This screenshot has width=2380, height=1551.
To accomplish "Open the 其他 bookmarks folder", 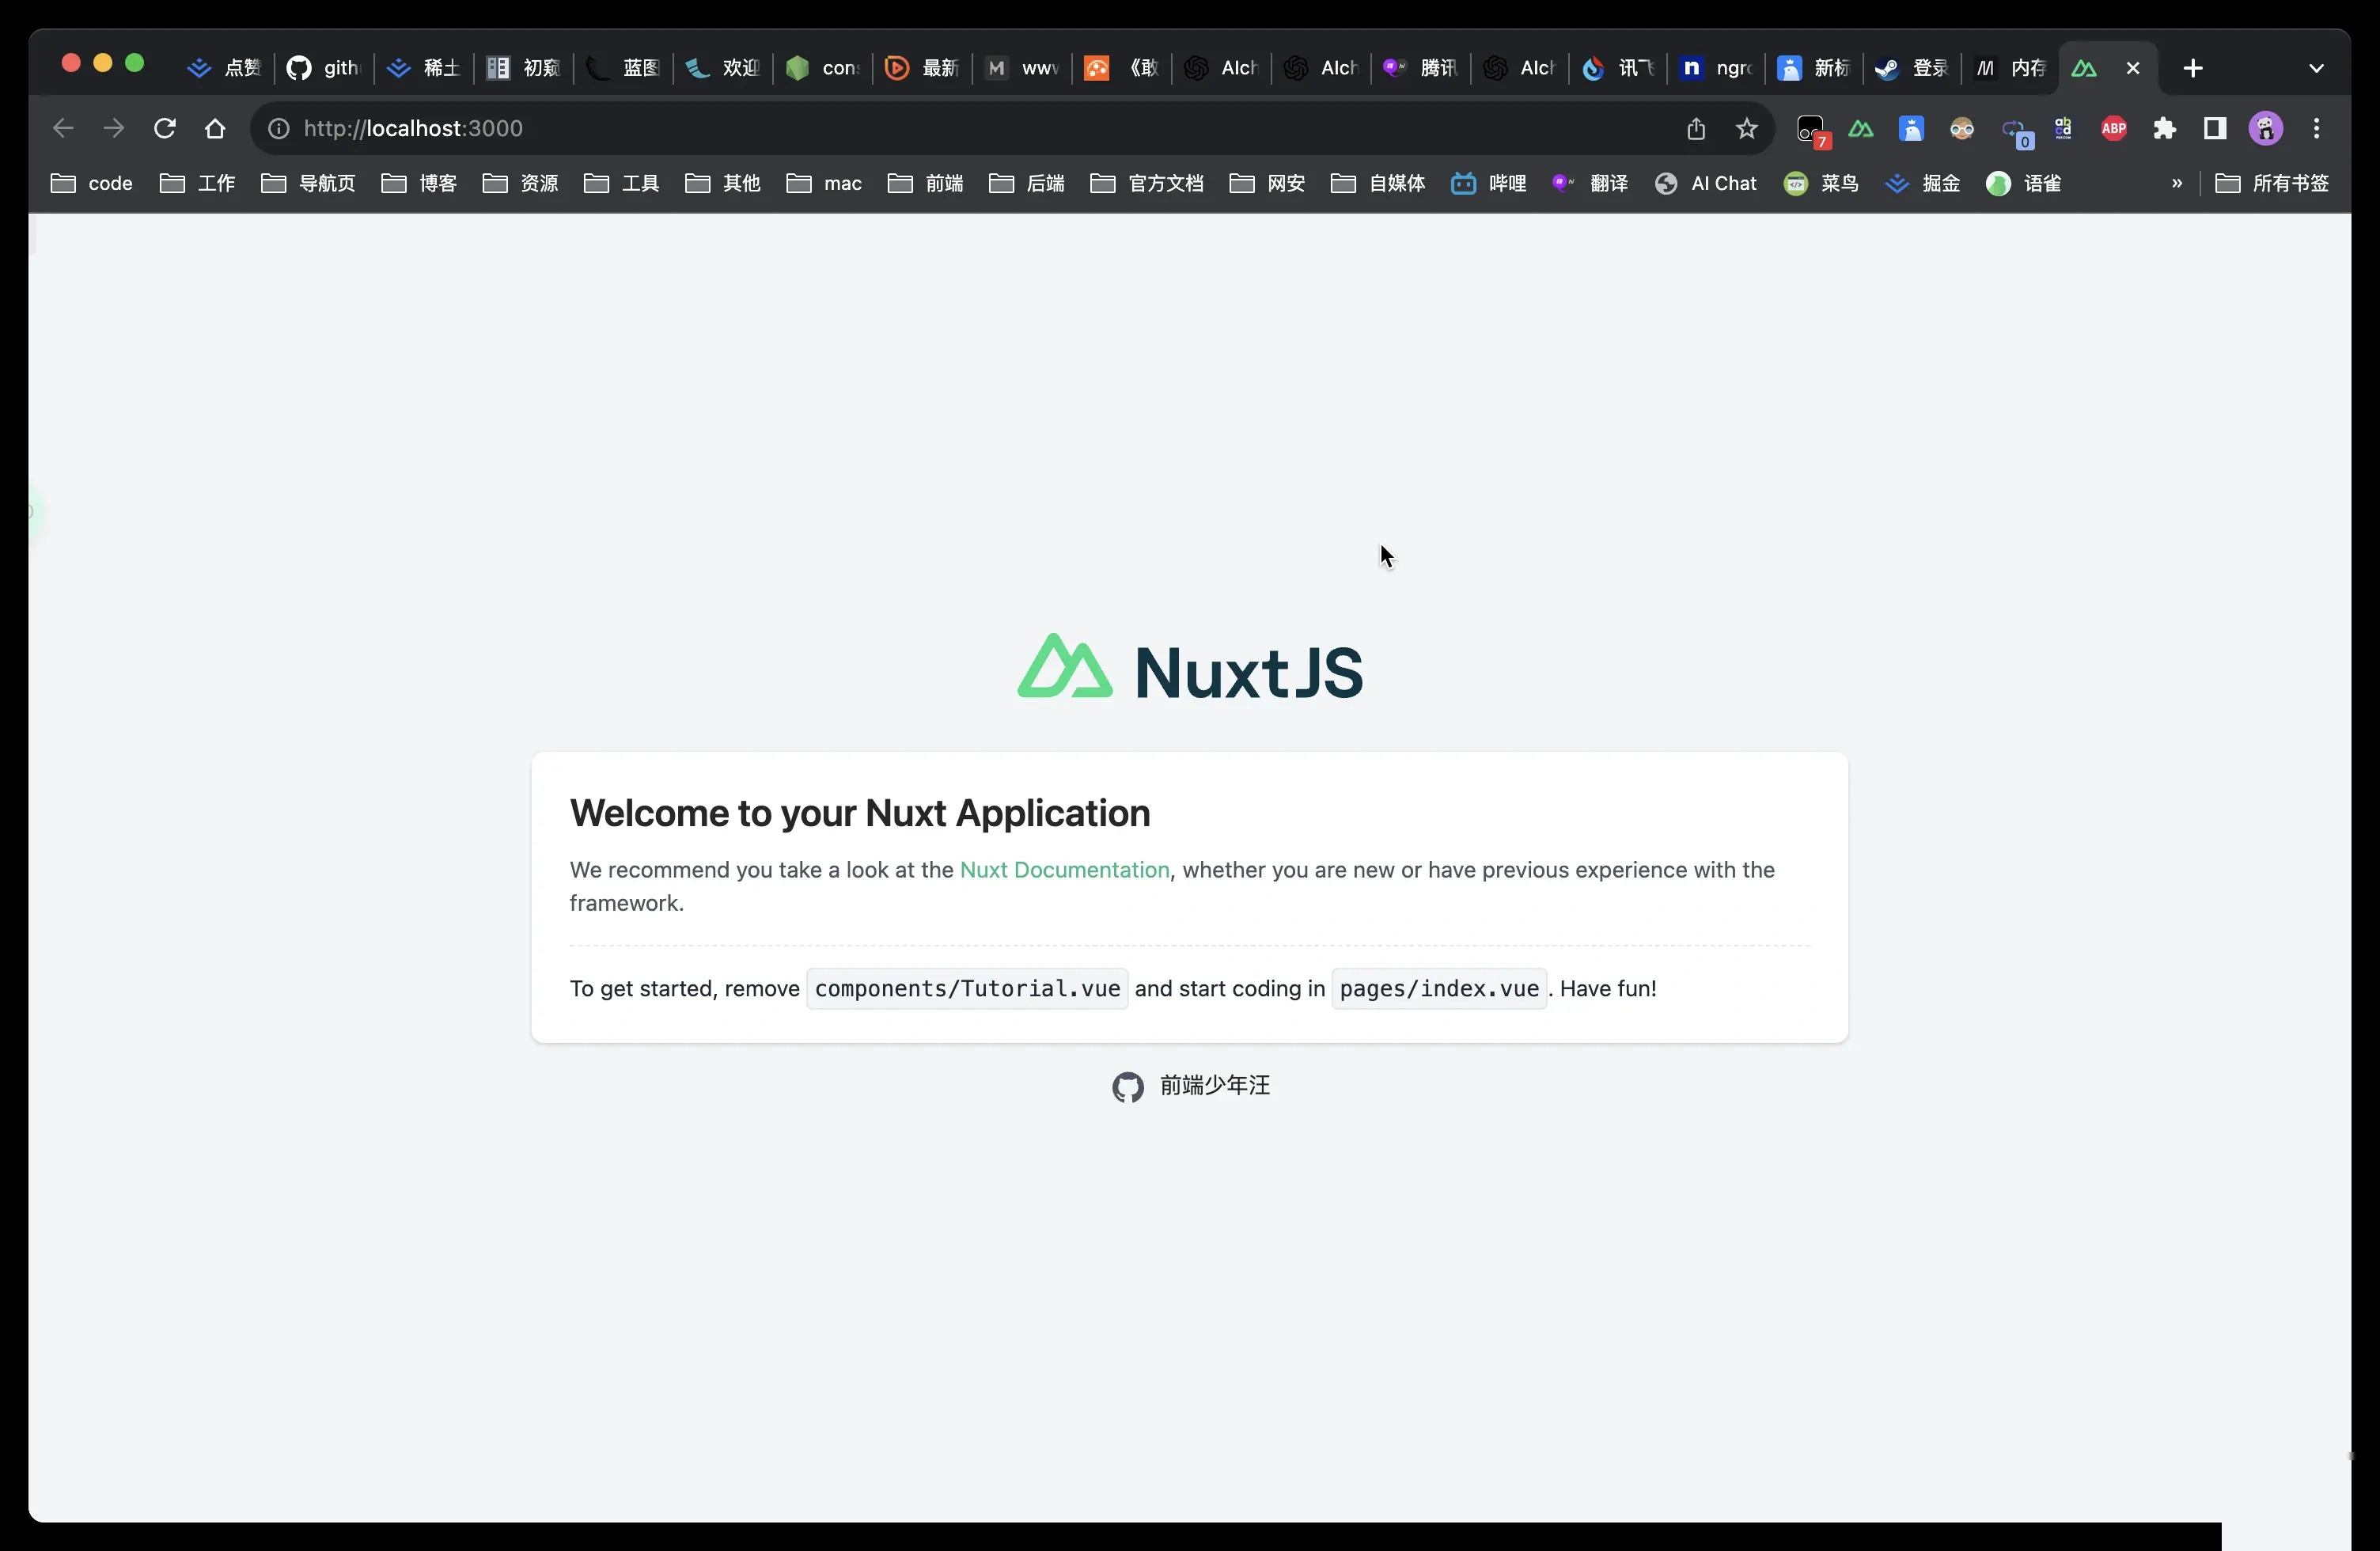I will [723, 183].
